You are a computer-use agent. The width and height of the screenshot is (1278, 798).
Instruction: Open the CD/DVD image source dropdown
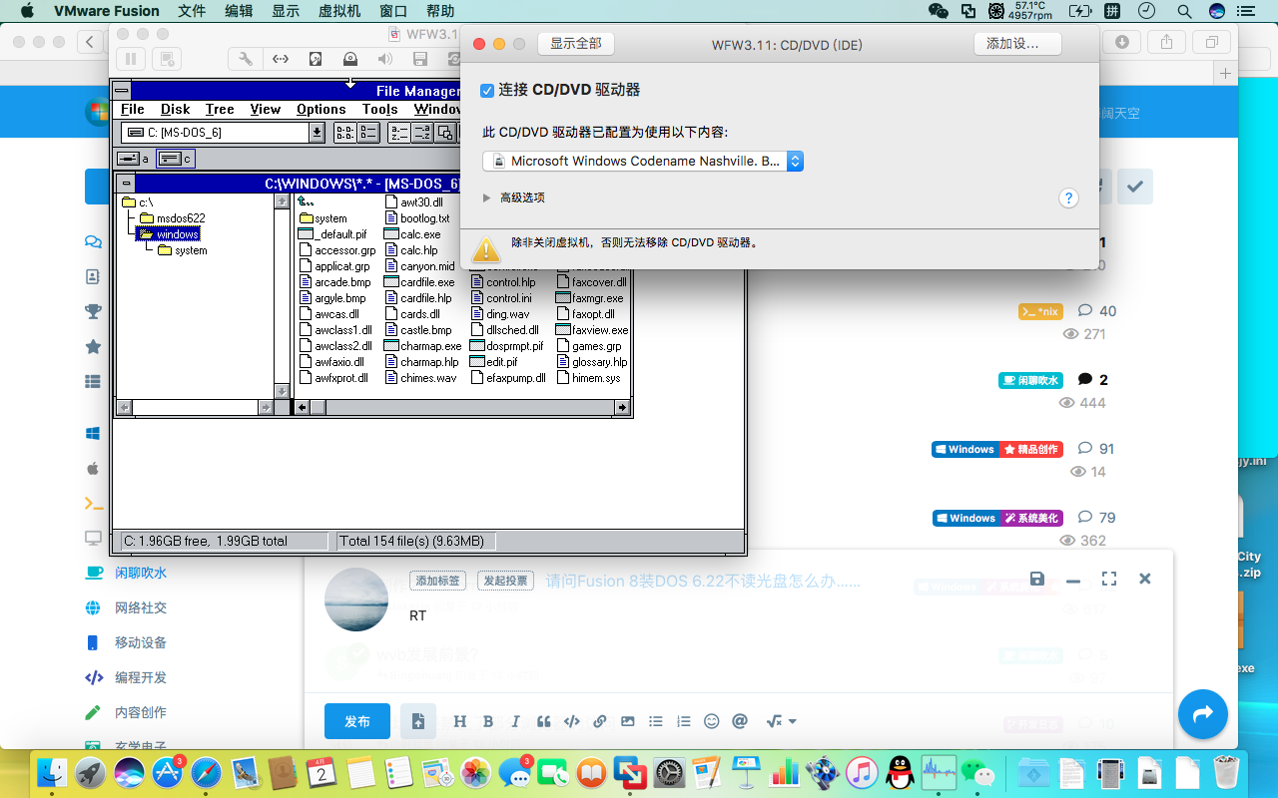[643, 161]
